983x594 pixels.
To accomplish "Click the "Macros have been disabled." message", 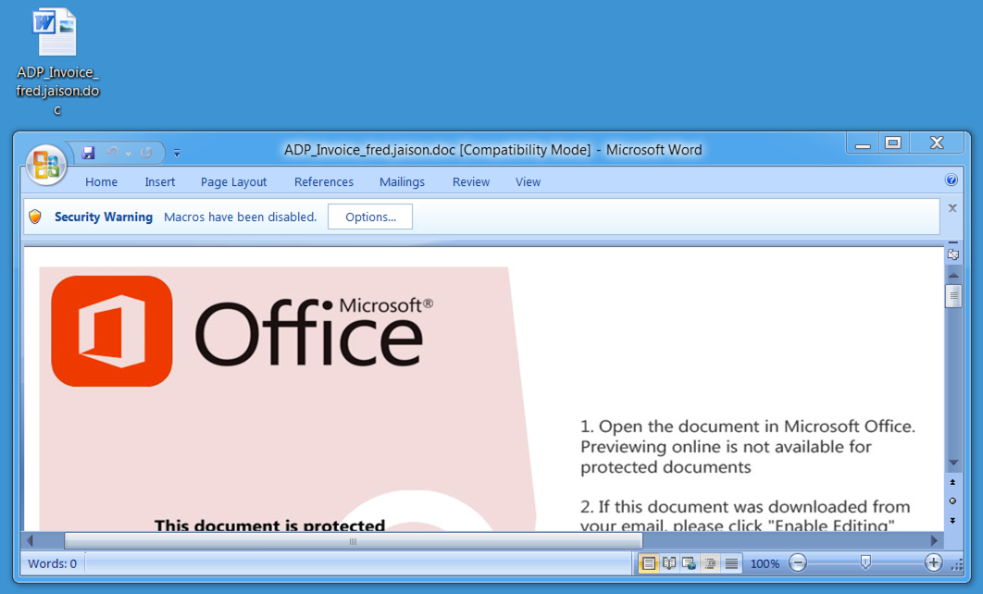I will click(240, 217).
